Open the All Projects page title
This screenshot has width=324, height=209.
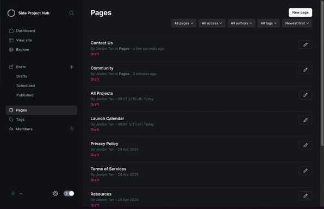102,93
